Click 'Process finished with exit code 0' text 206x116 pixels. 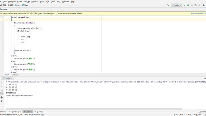tap(19, 96)
